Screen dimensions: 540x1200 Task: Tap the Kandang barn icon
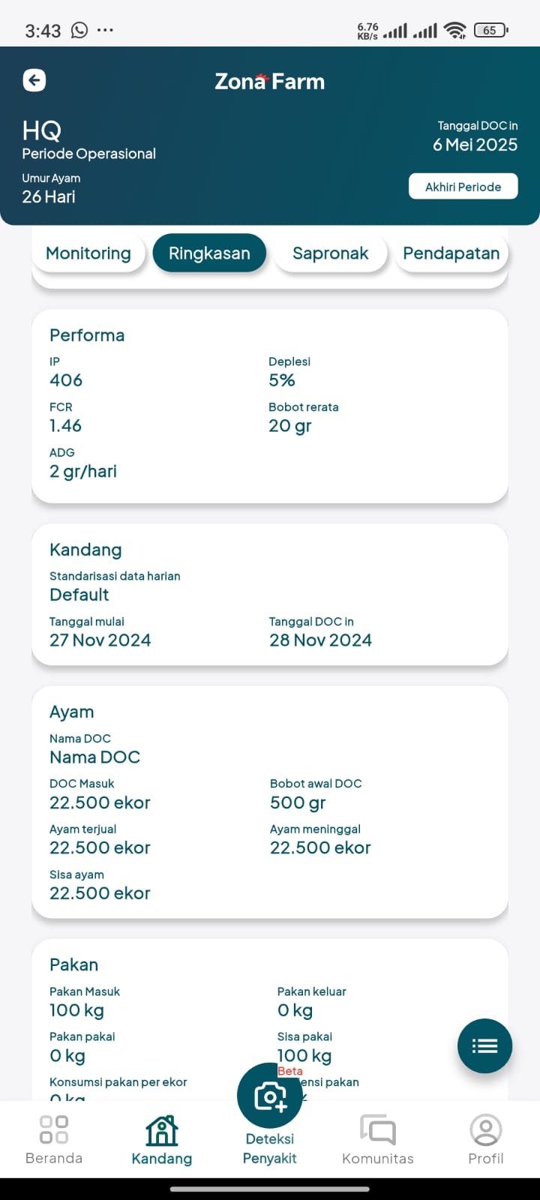162,1131
